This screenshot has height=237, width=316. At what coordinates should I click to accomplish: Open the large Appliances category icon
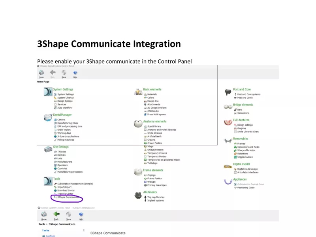(x=228, y=182)
